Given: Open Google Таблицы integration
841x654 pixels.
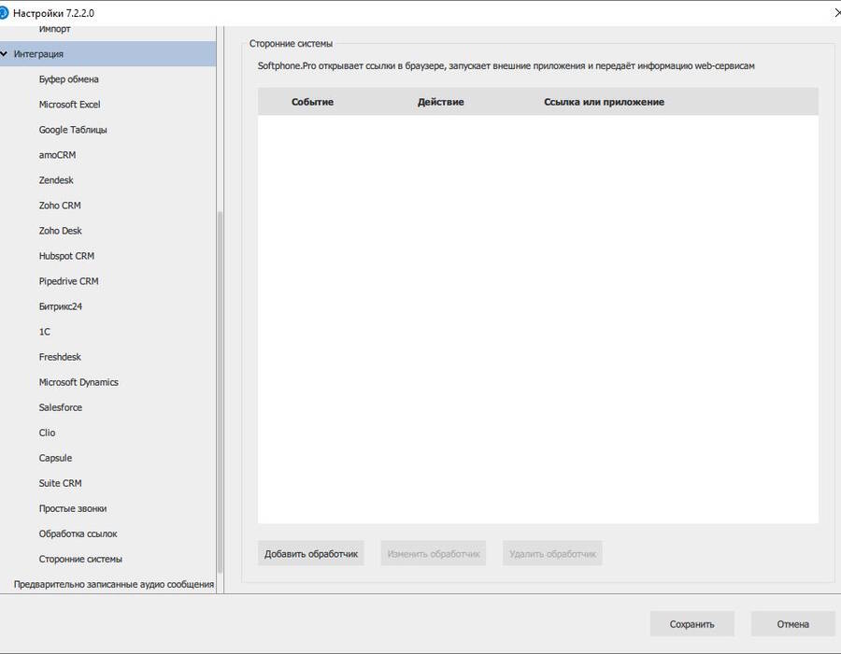Looking at the screenshot, I should coord(72,130).
